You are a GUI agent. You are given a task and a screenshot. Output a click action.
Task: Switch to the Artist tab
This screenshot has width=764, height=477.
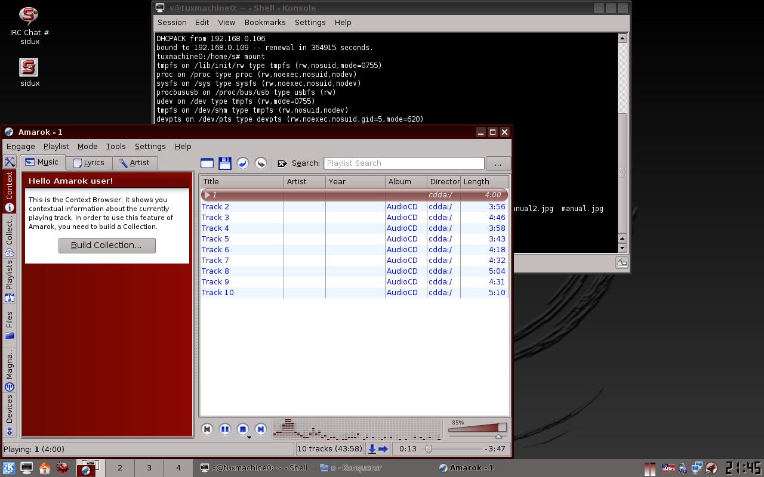(135, 163)
